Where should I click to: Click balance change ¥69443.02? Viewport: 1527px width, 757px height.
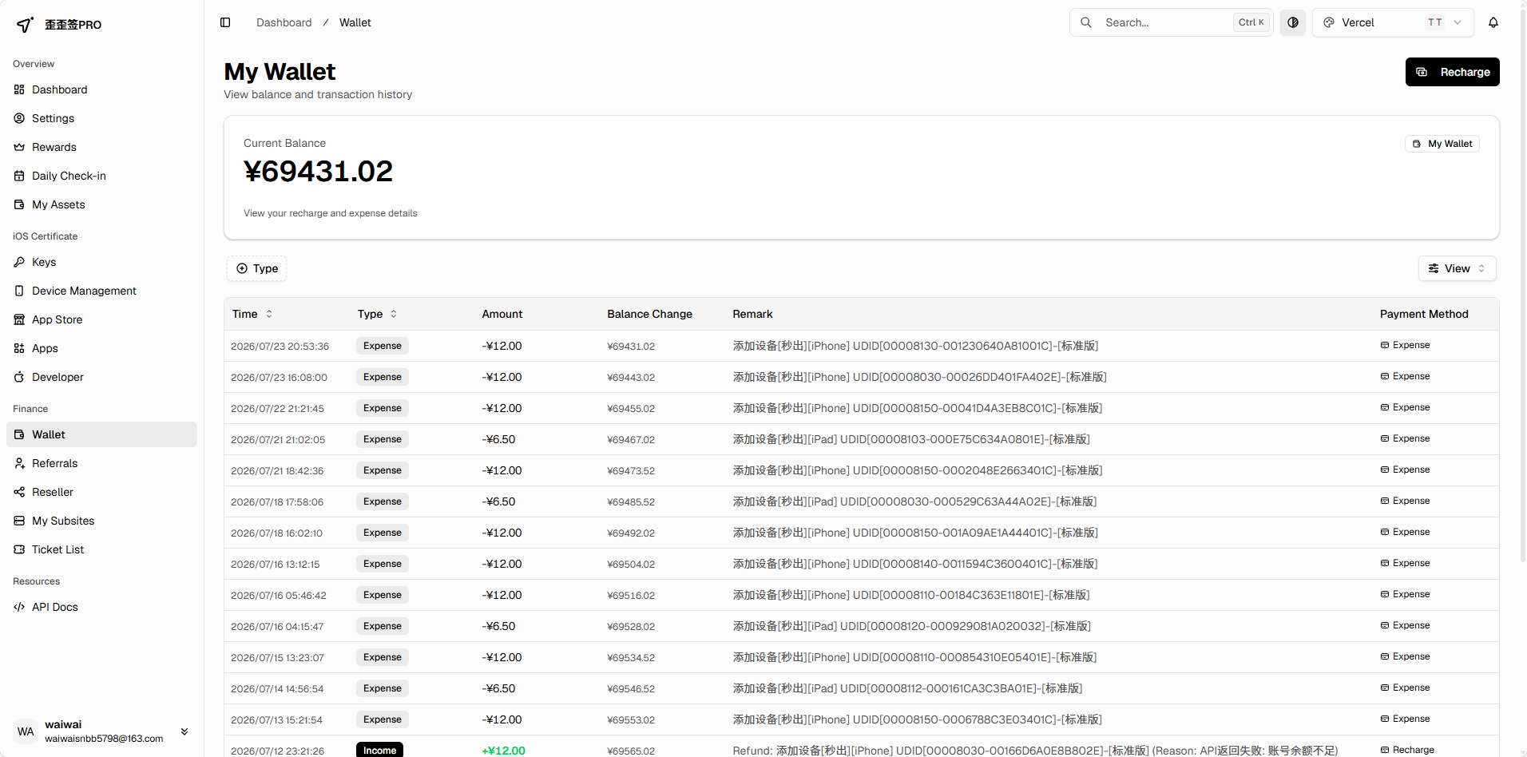point(631,378)
